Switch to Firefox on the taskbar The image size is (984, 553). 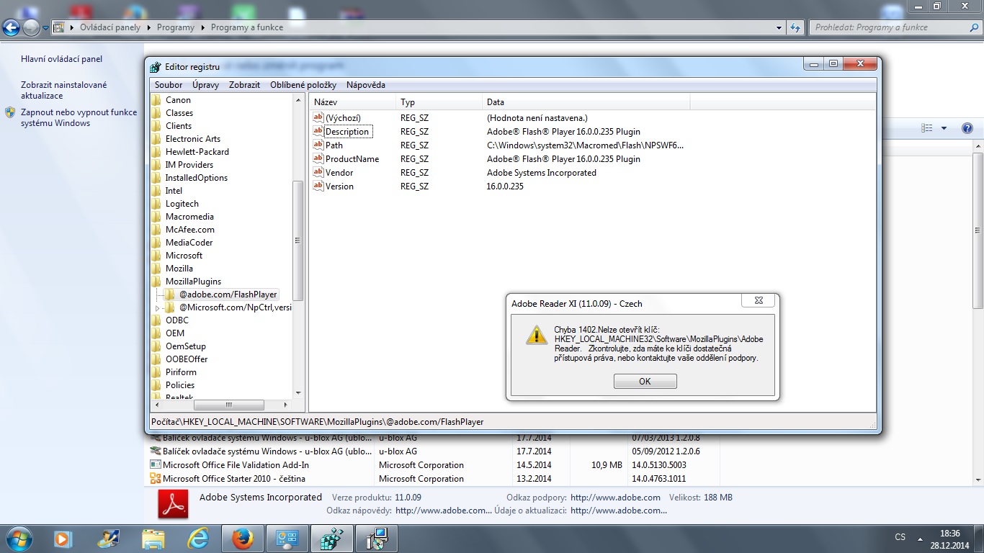click(243, 539)
